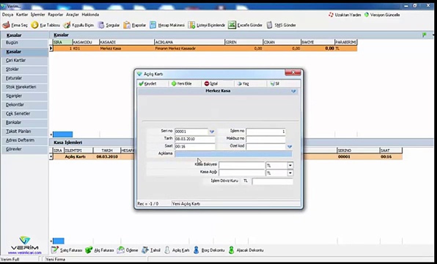
Task: Click the Açıklama input field
Action: click(x=233, y=154)
